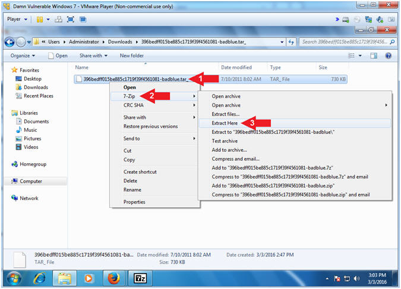Click Users in the address breadcrumb
401x289 pixels.
point(54,42)
